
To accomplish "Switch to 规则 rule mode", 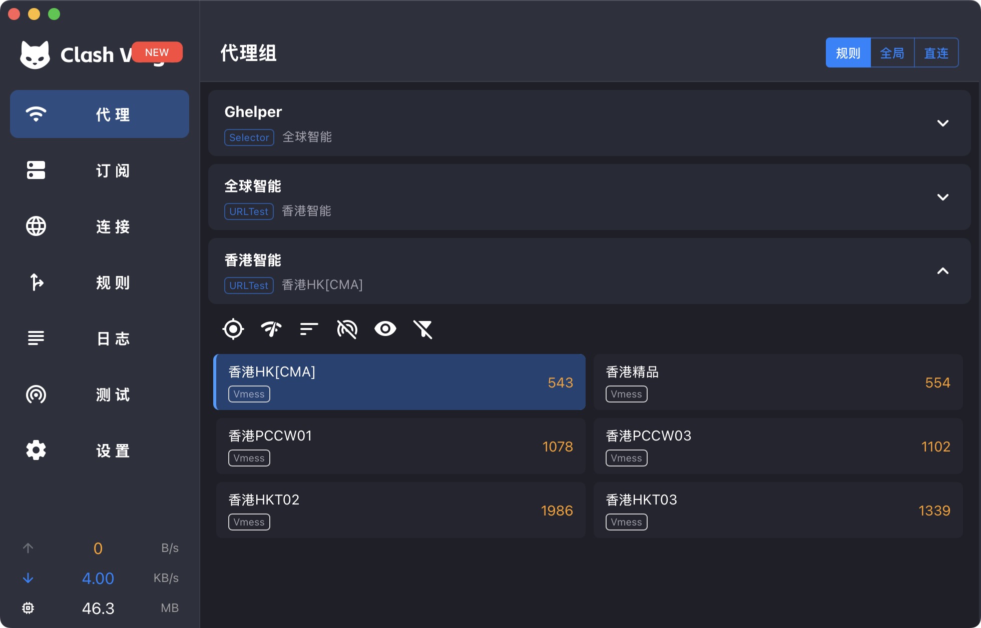I will (848, 52).
